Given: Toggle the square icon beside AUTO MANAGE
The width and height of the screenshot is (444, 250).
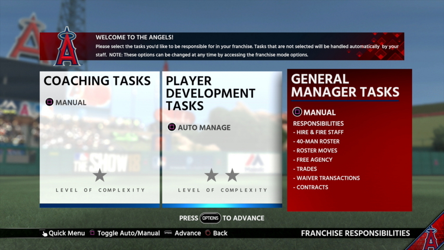Looking at the screenshot, I should (172, 127).
